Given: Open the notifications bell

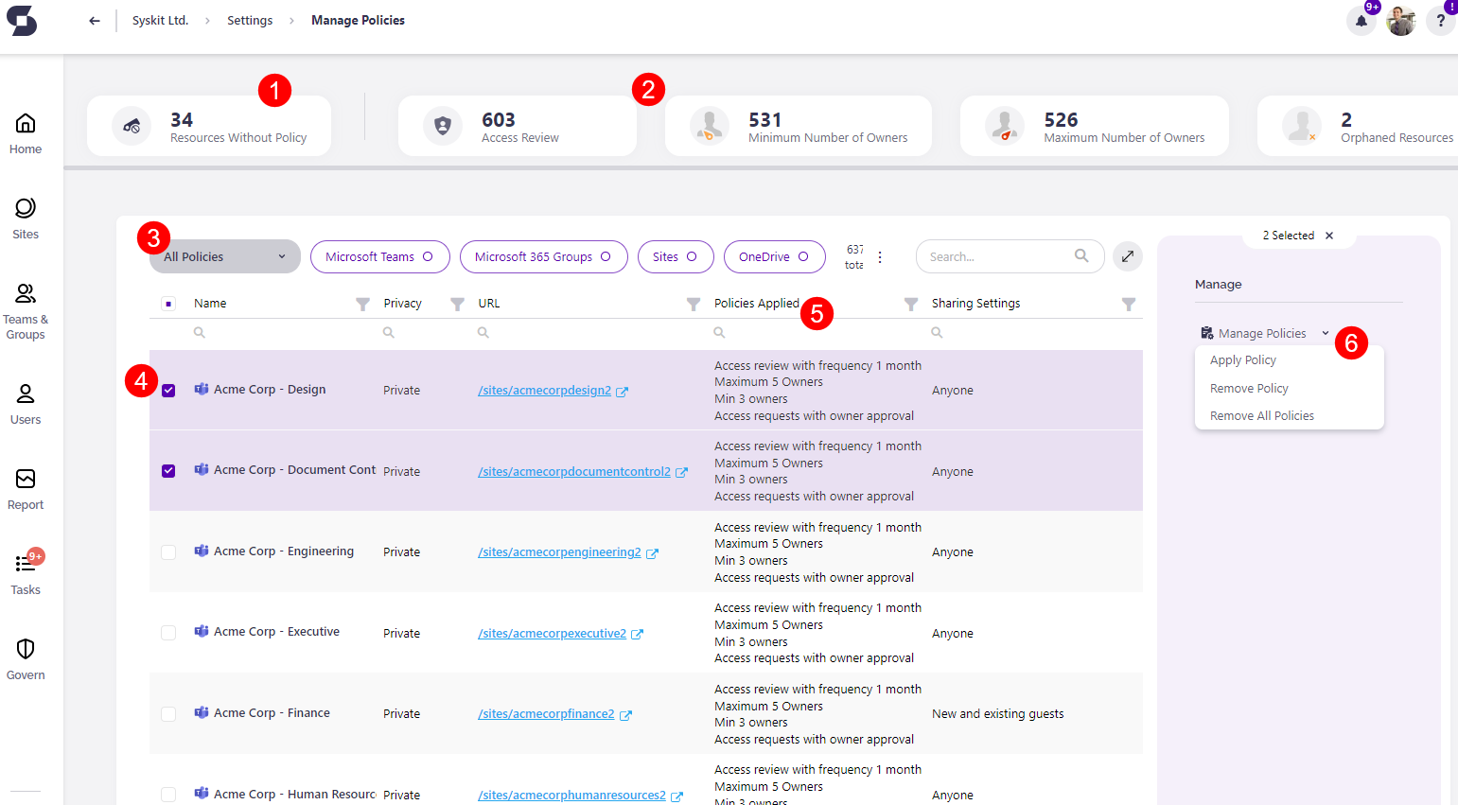Looking at the screenshot, I should tap(1361, 20).
